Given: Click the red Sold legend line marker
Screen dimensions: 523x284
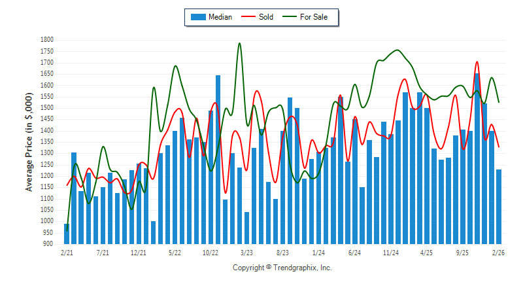Looking at the screenshot, I should coord(249,17).
